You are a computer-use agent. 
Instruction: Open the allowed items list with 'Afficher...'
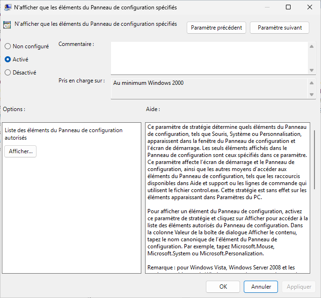[21, 151]
